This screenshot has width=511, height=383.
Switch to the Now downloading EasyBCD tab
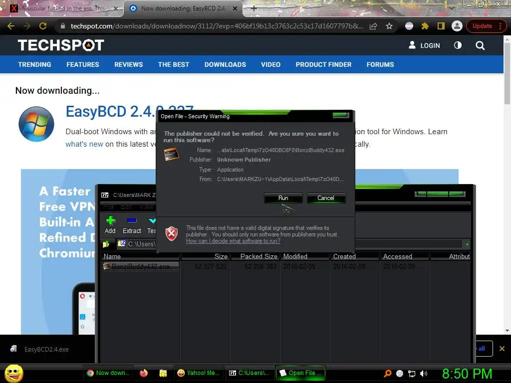tap(183, 8)
